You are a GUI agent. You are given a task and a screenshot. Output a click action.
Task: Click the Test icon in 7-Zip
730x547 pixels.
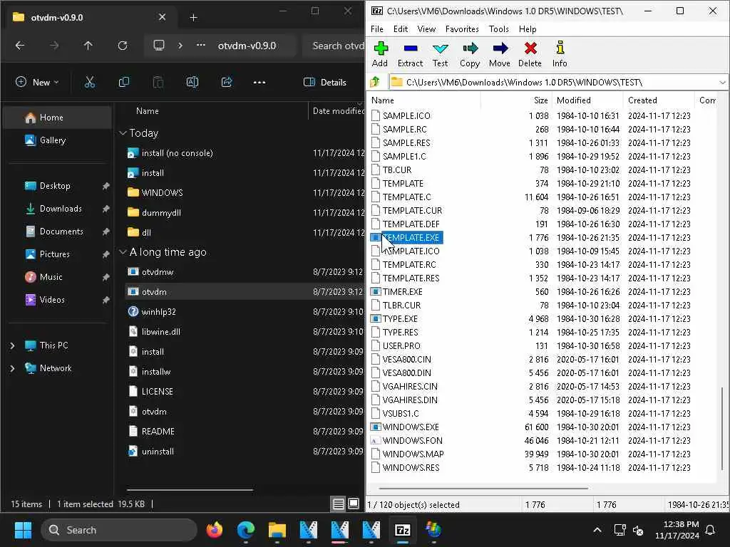click(440, 54)
